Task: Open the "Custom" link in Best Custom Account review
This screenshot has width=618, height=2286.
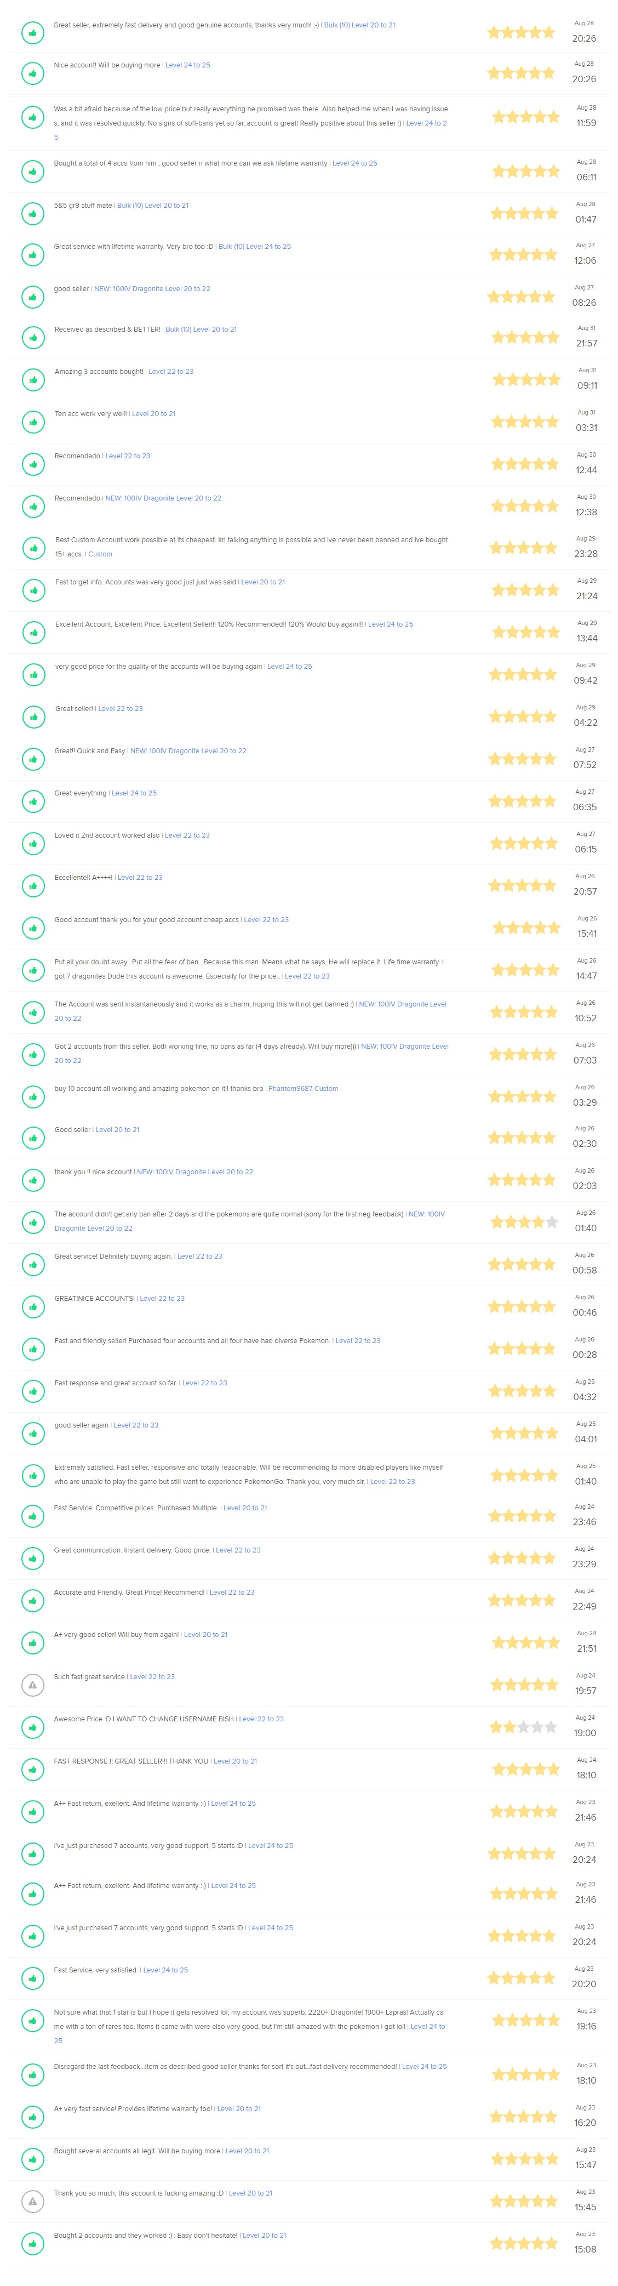Action: pyautogui.click(x=100, y=554)
